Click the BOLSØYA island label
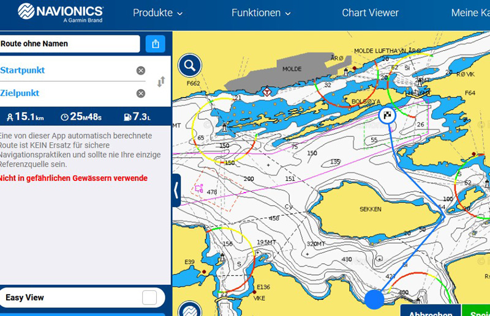Viewport: 490px width, 316px height. tap(366, 101)
